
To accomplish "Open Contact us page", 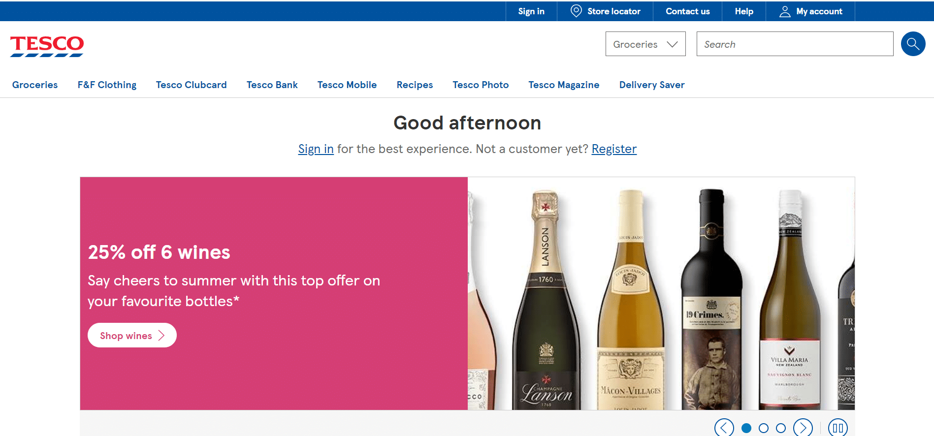I will (687, 11).
